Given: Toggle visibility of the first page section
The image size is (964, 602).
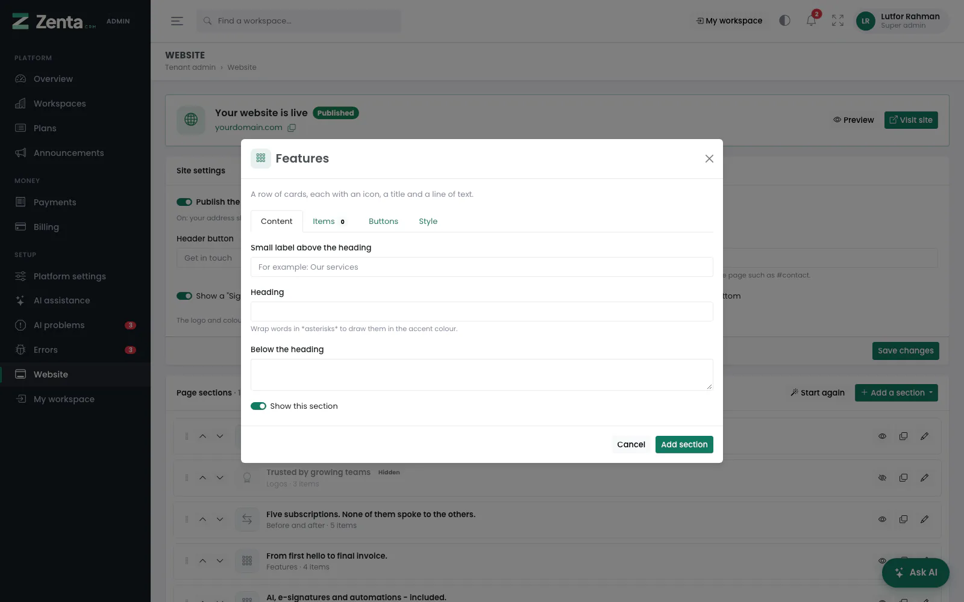Looking at the screenshot, I should tap(882, 436).
